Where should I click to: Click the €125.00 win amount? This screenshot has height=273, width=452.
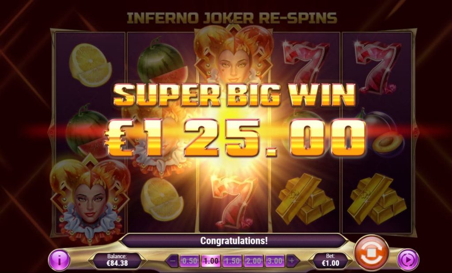point(235,138)
